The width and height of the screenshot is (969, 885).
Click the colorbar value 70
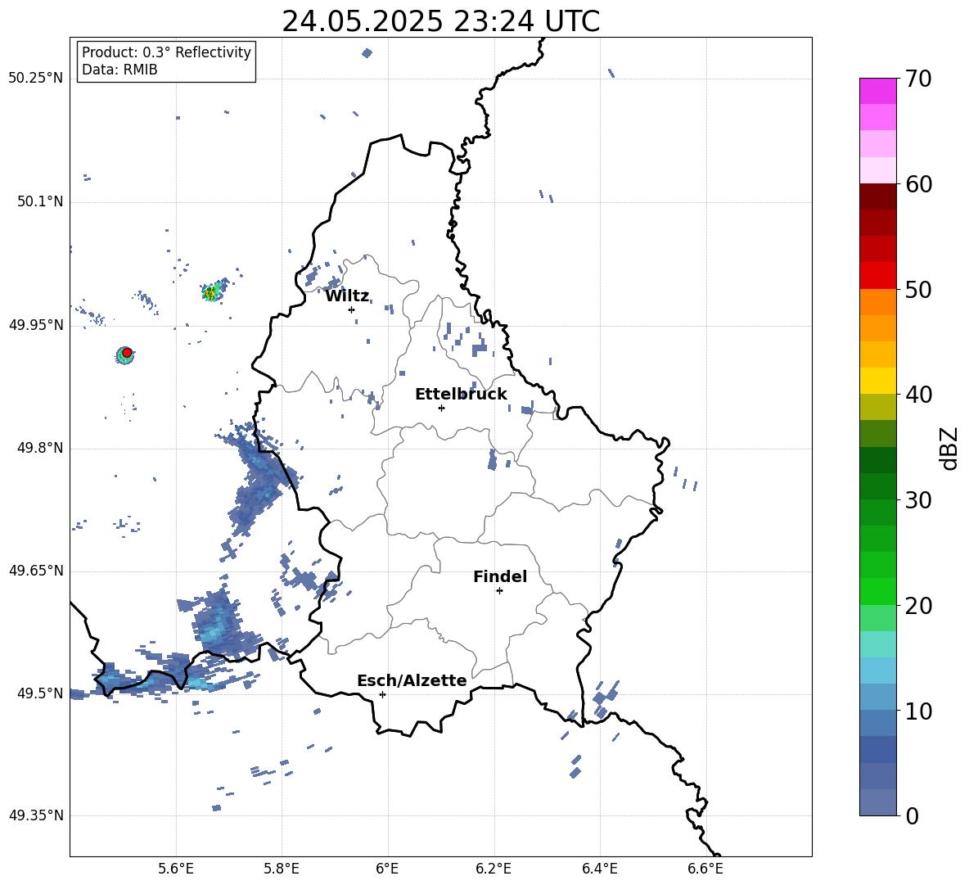click(x=918, y=79)
